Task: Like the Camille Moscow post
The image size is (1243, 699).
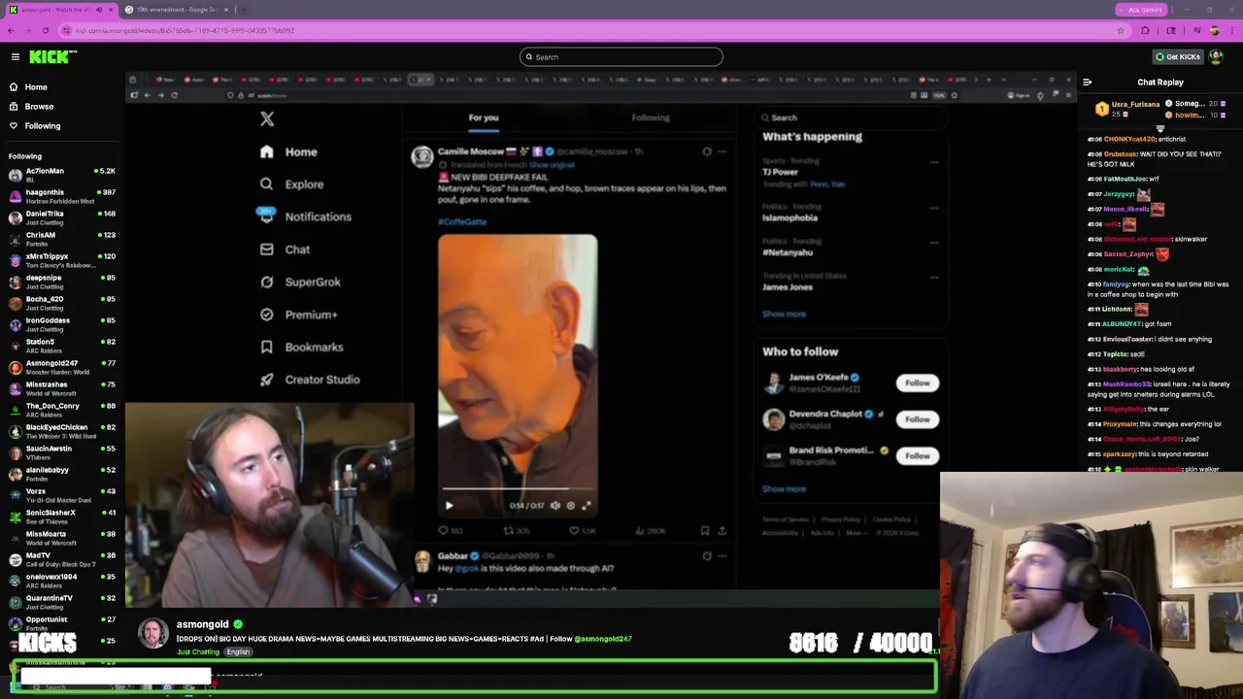Action: pos(582,531)
